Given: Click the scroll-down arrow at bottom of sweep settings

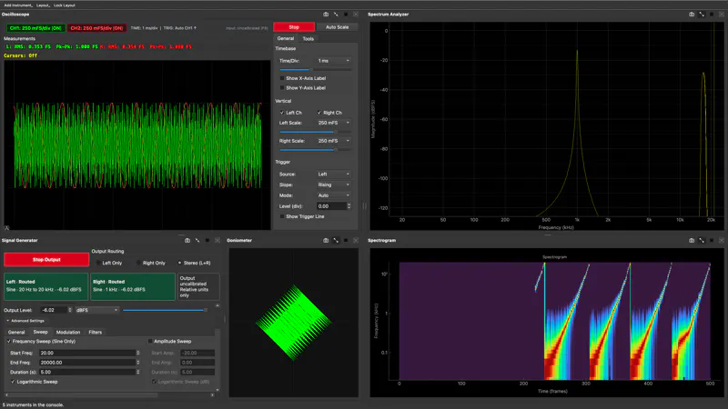Looking at the screenshot, I should pyautogui.click(x=217, y=390).
